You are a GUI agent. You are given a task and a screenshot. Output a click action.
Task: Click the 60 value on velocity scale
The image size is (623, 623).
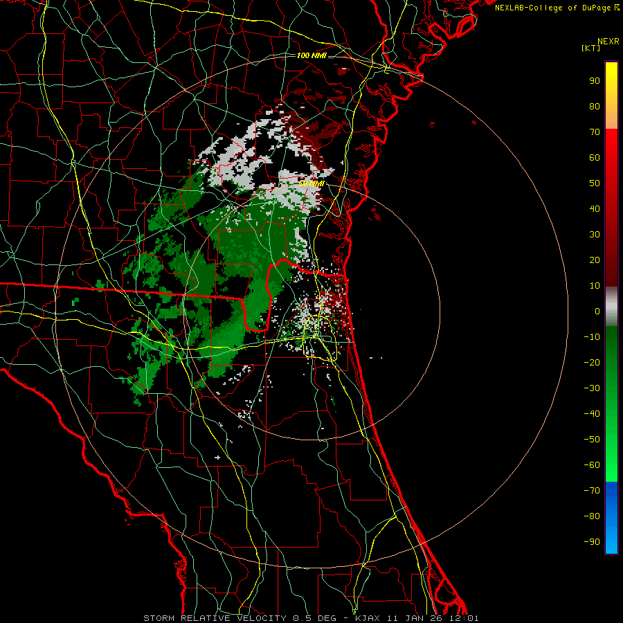(x=595, y=157)
